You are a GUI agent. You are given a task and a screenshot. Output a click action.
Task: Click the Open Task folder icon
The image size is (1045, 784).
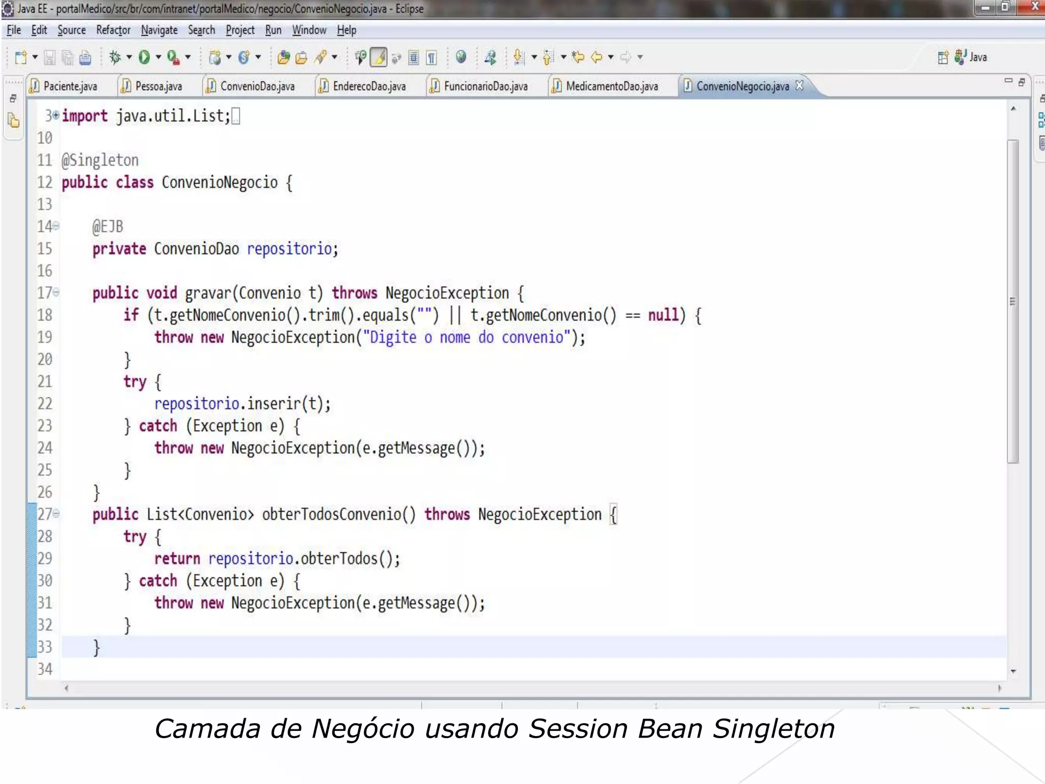[302, 58]
